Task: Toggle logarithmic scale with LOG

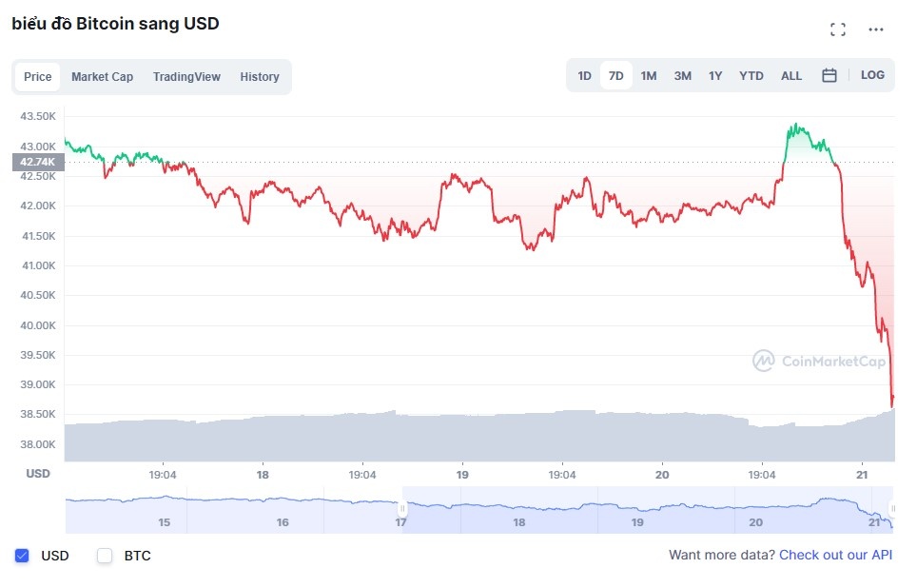Action: click(x=872, y=75)
